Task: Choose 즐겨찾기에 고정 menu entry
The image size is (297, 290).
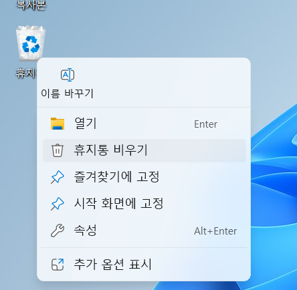Action: point(144,177)
